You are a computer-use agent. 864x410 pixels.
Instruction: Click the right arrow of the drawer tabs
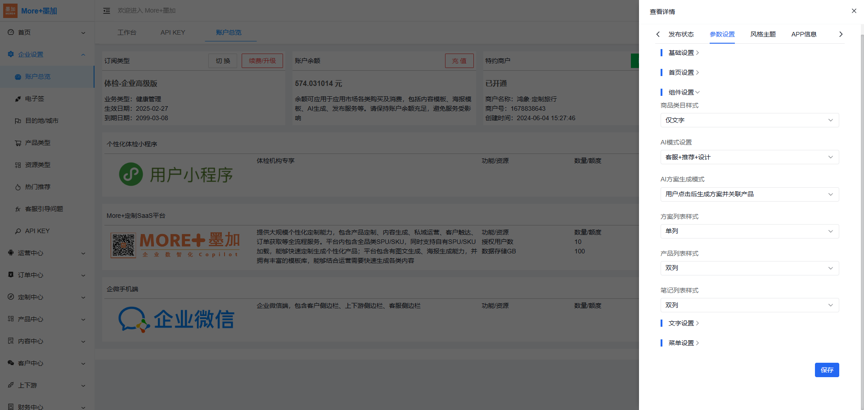pos(841,34)
